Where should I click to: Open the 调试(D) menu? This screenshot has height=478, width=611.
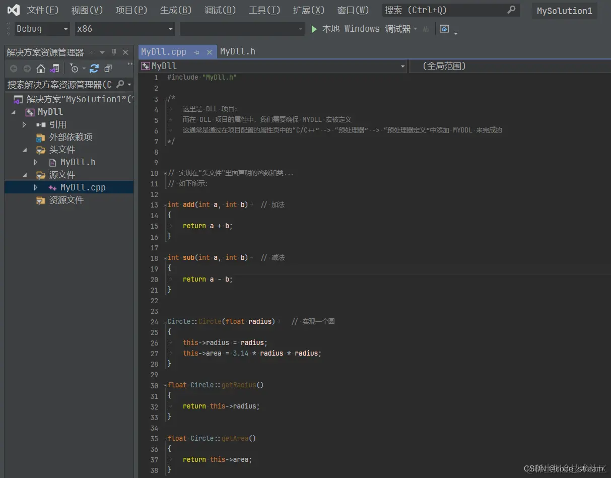[x=220, y=10]
